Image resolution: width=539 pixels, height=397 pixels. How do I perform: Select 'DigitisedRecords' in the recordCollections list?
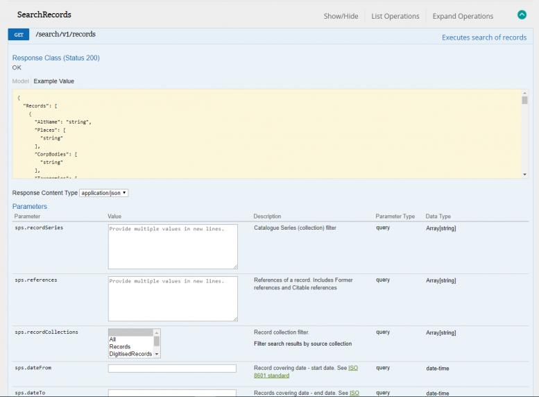[130, 354]
